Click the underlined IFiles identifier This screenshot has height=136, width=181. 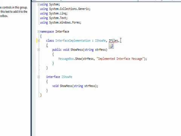coord(114,40)
